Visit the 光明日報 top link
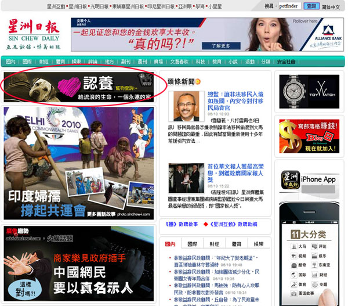 click(99, 6)
